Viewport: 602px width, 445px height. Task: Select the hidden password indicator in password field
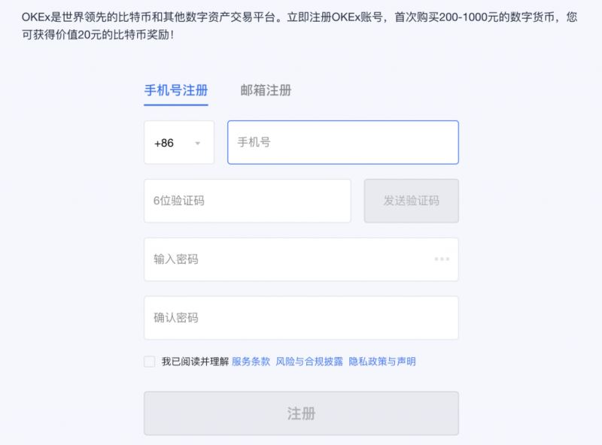[440, 259]
